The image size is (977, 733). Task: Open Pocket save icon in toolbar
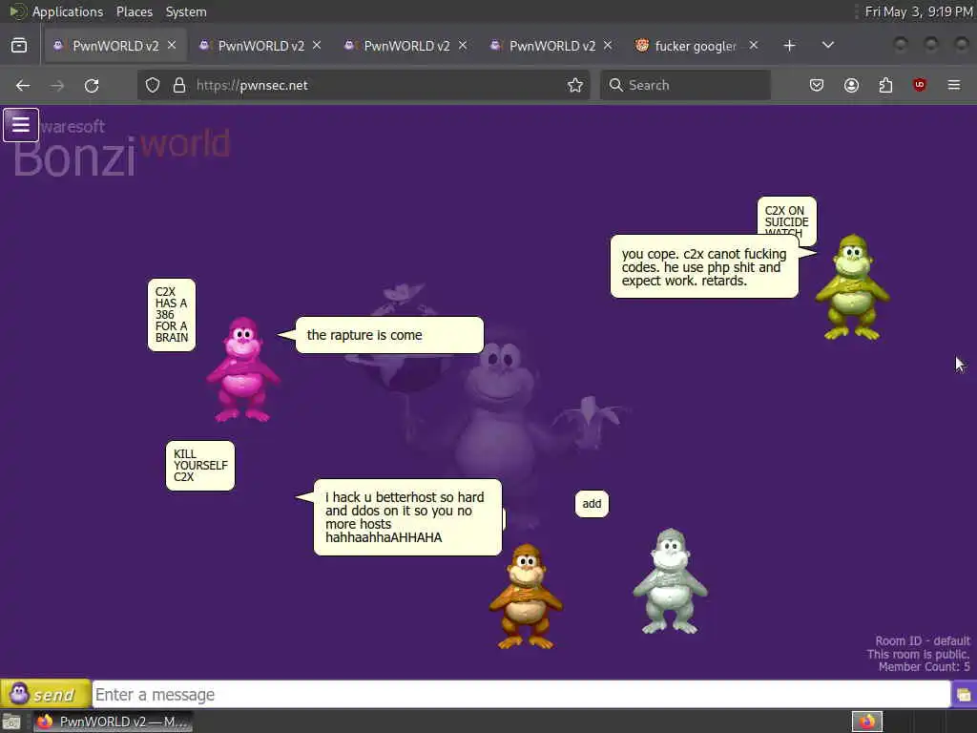pyautogui.click(x=817, y=85)
